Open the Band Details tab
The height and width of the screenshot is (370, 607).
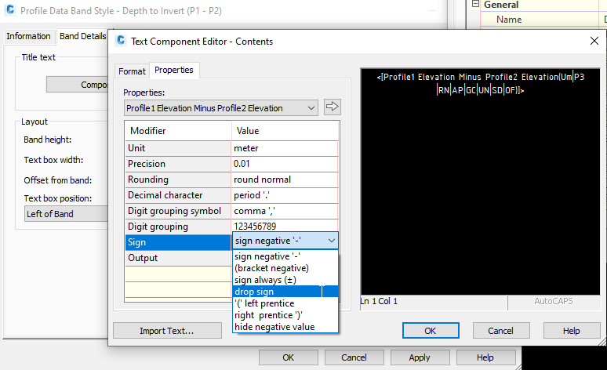tap(82, 36)
